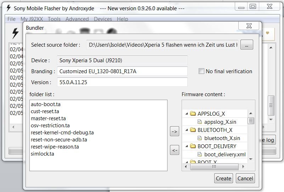Select osv-restriction.ta in folder list

click(50, 126)
